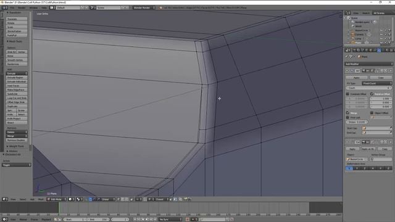Click the Camera object icon in the outliner
The height and width of the screenshot is (222, 395).
coord(353,35)
